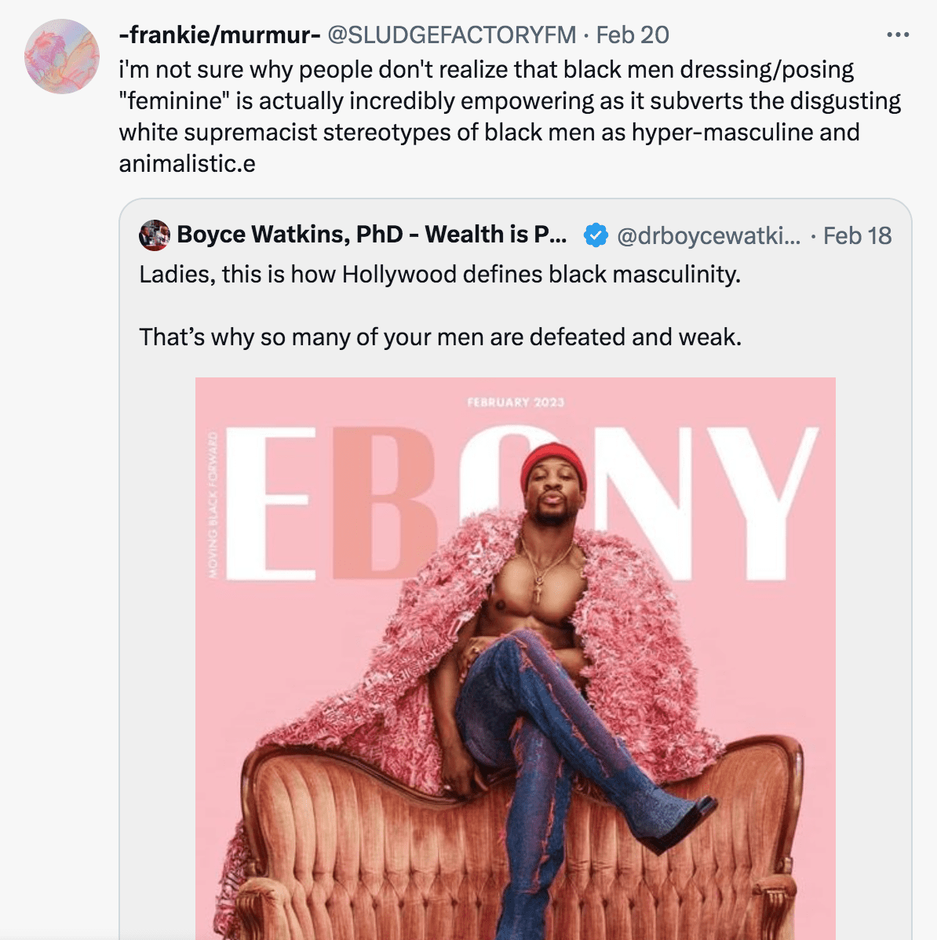
Task: Open the @SLUDGEFACTORYFM handle link
Action: pos(451,35)
